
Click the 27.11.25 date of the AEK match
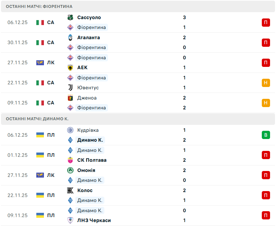(17, 63)
